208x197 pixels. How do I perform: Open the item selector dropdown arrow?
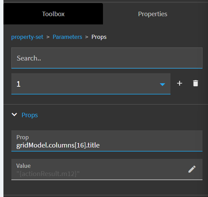click(x=163, y=84)
